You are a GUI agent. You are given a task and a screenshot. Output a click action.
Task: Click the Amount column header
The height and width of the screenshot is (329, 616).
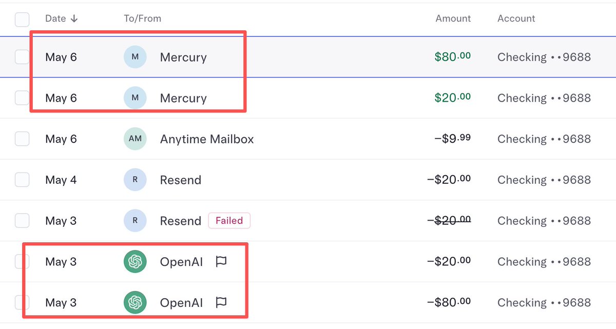[453, 18]
